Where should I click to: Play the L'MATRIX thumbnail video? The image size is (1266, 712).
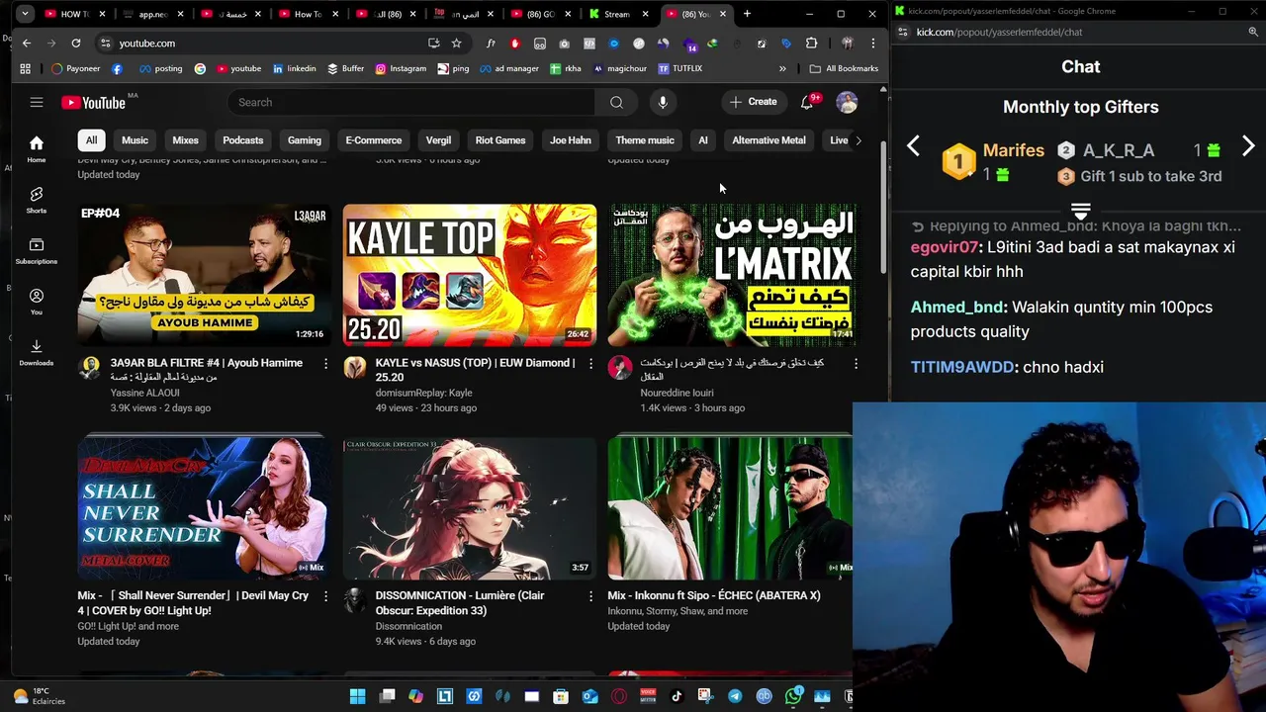point(733,275)
